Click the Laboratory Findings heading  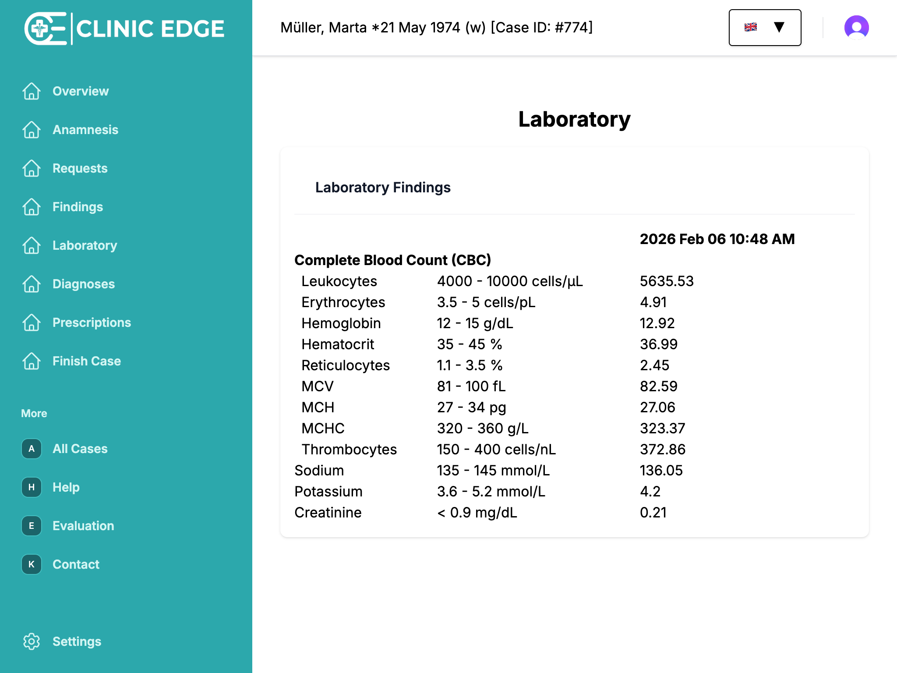click(x=383, y=188)
